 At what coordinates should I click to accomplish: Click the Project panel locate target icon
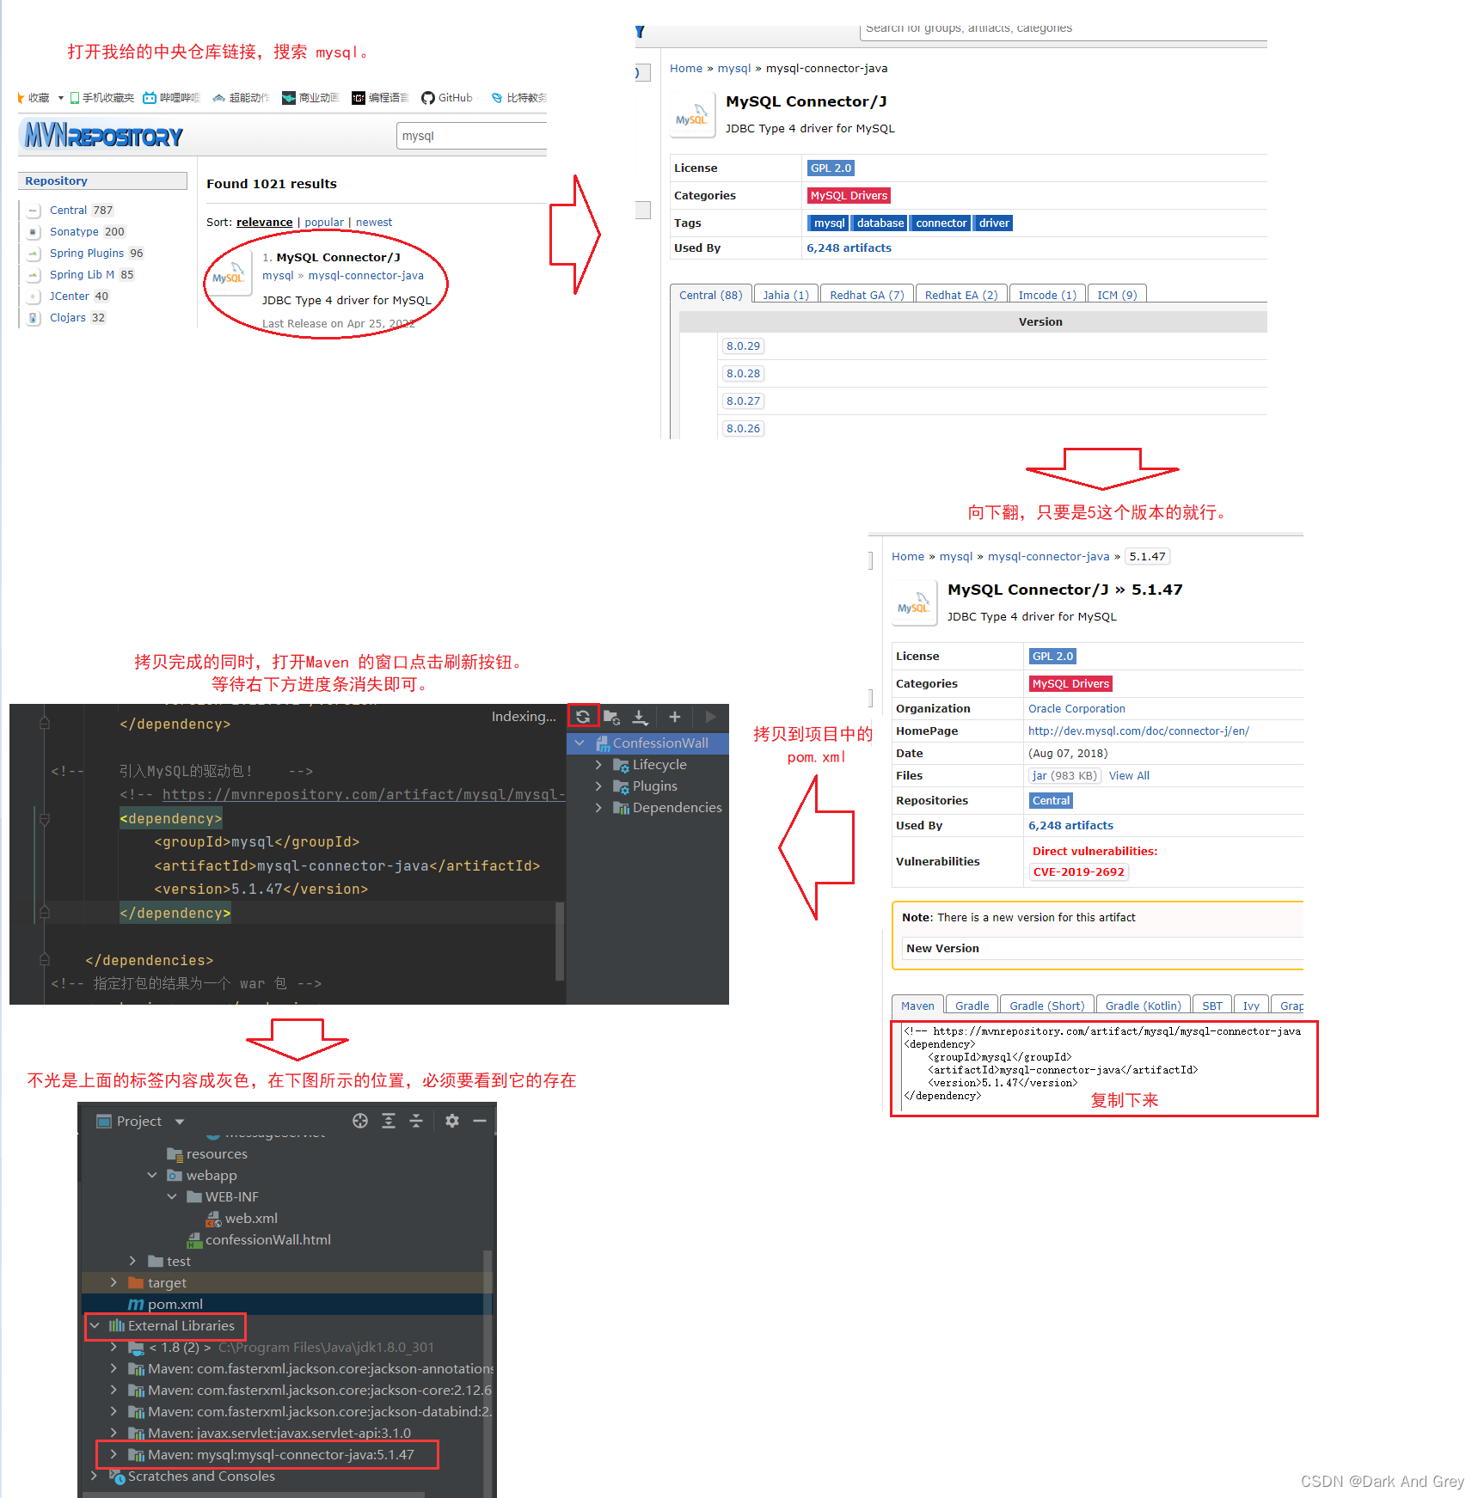(360, 1121)
